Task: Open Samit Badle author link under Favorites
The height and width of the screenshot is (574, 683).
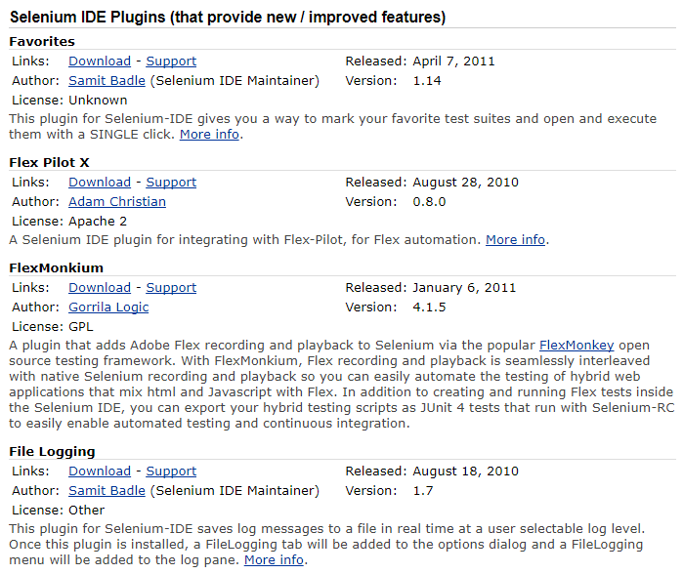Action: 107,80
